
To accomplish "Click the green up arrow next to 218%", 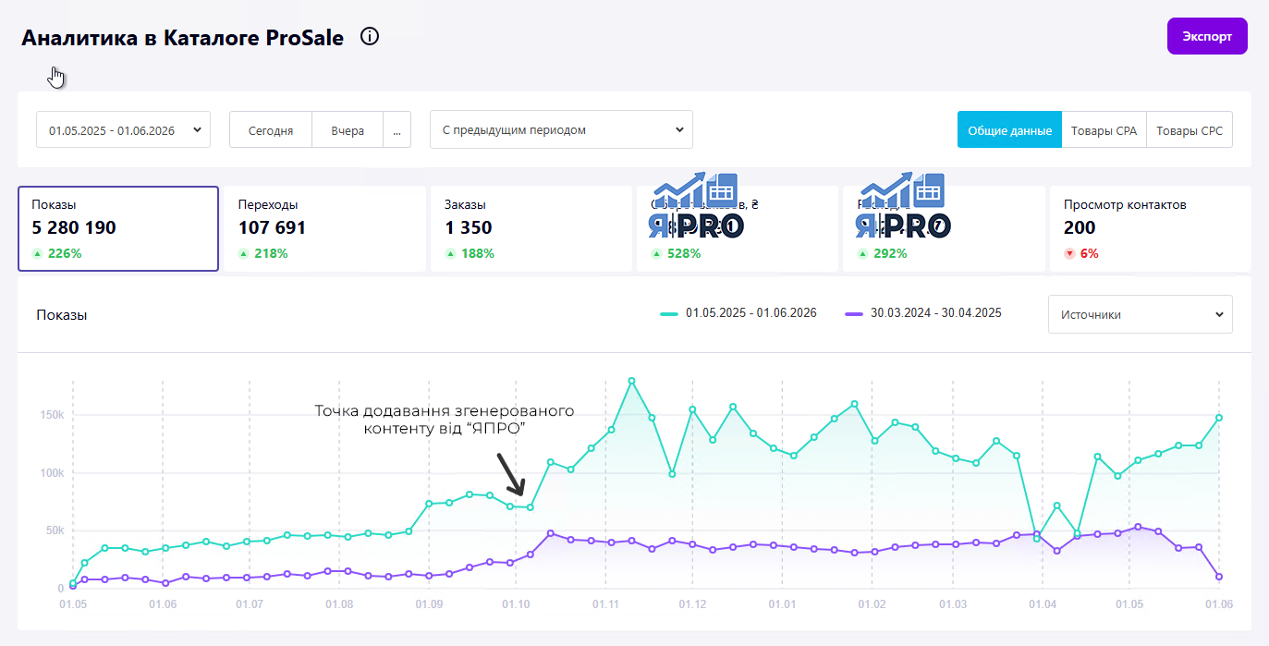I will pyautogui.click(x=243, y=253).
